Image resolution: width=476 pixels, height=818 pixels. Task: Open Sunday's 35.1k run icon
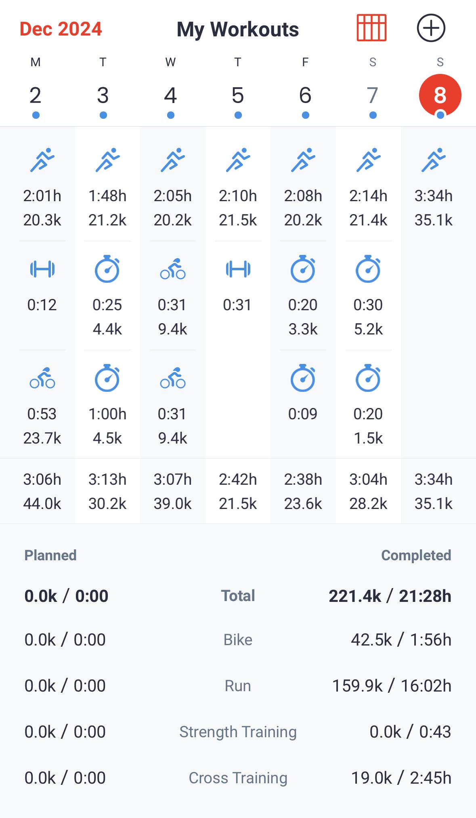[433, 160]
